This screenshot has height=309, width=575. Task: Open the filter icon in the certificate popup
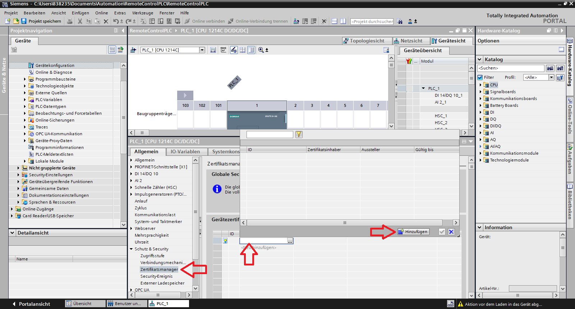point(299,134)
